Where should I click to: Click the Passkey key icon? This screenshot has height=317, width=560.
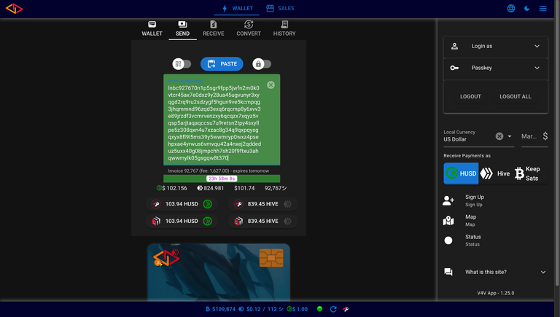454,68
